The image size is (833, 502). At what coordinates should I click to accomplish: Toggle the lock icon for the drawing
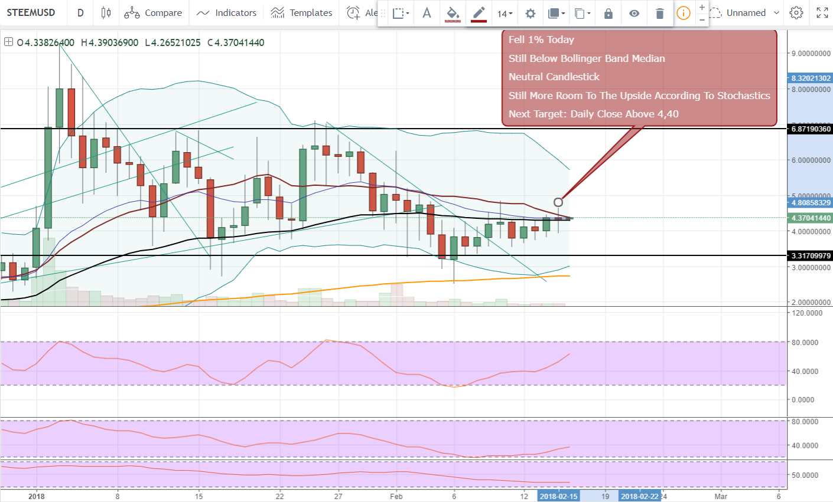coord(609,13)
